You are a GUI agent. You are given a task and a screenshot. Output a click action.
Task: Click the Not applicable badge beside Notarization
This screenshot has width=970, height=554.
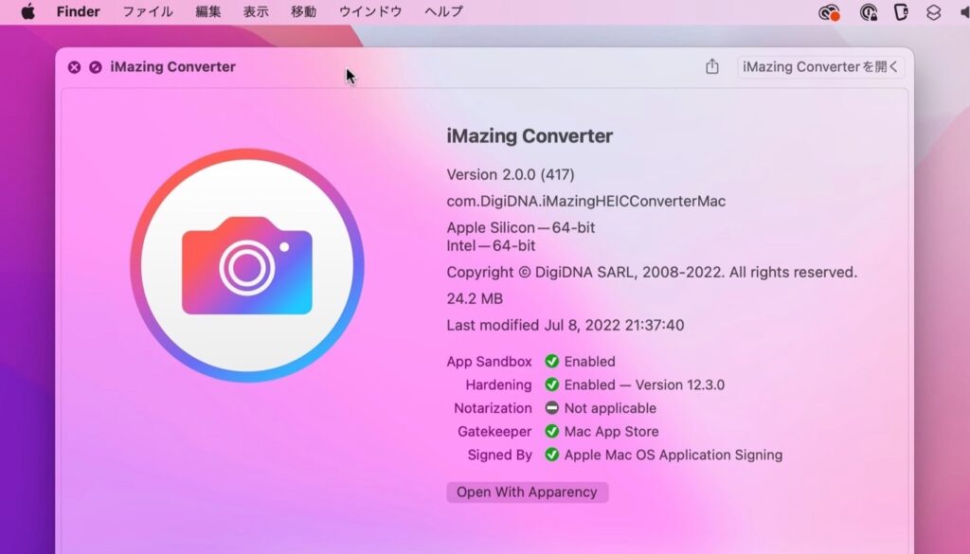point(552,408)
